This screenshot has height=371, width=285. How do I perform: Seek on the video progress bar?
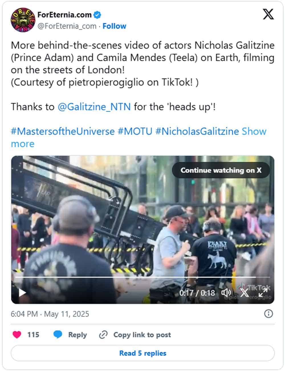(142, 277)
